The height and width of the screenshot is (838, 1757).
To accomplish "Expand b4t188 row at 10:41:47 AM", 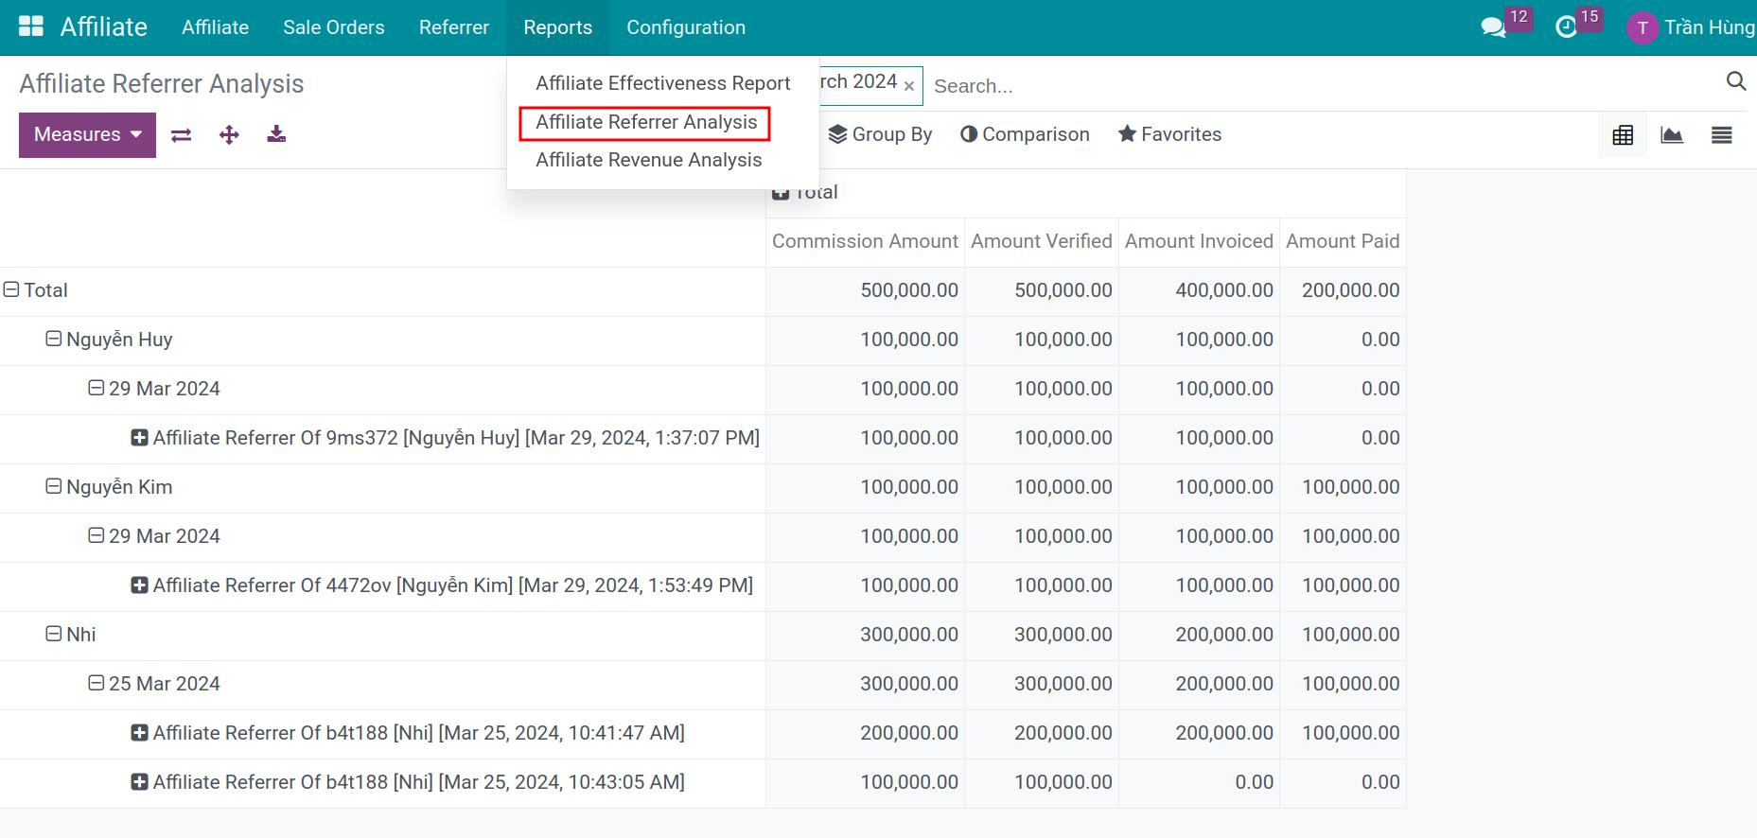I will (139, 733).
